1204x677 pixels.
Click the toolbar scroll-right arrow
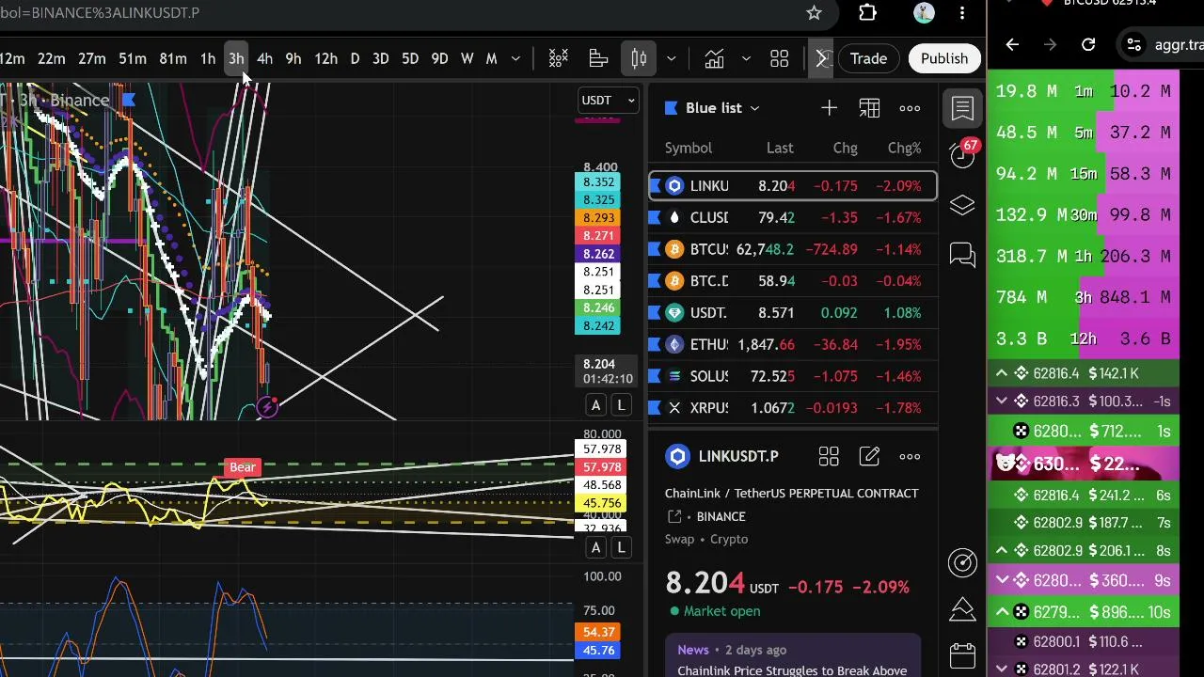click(821, 58)
